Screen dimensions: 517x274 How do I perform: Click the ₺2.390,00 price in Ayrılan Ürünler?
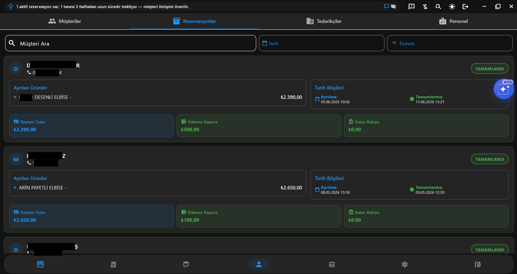pos(291,97)
